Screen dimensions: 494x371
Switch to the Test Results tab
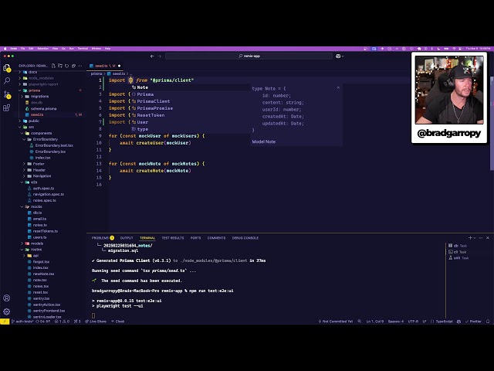[x=173, y=238]
